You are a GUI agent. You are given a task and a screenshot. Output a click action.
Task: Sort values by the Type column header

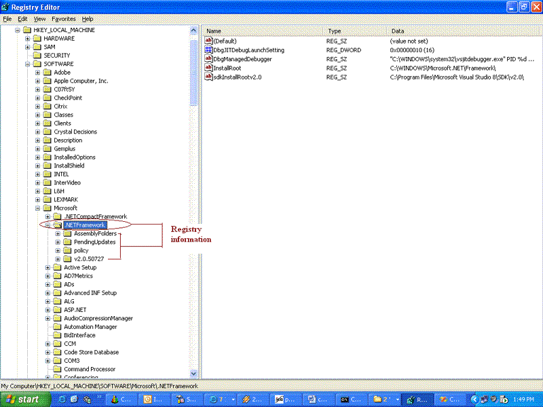(x=355, y=31)
